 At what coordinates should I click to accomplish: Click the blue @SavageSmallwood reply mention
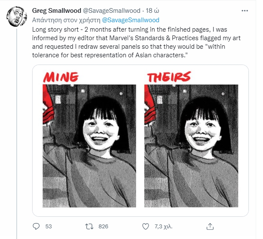pos(131,20)
